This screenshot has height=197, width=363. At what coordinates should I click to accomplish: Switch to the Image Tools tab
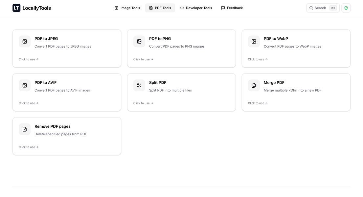(x=127, y=8)
